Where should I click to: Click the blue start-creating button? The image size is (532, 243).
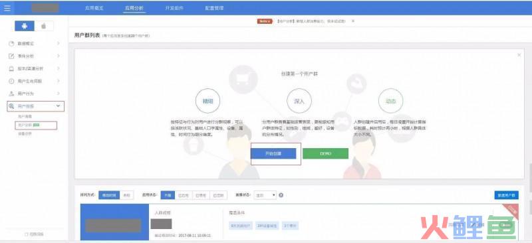[x=273, y=153]
